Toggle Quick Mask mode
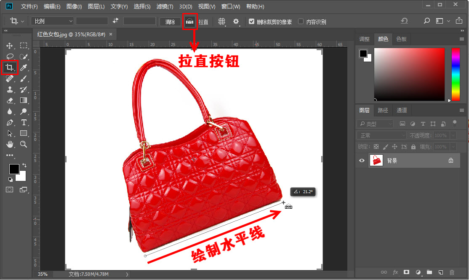The width and height of the screenshot is (469, 280). pos(10,190)
